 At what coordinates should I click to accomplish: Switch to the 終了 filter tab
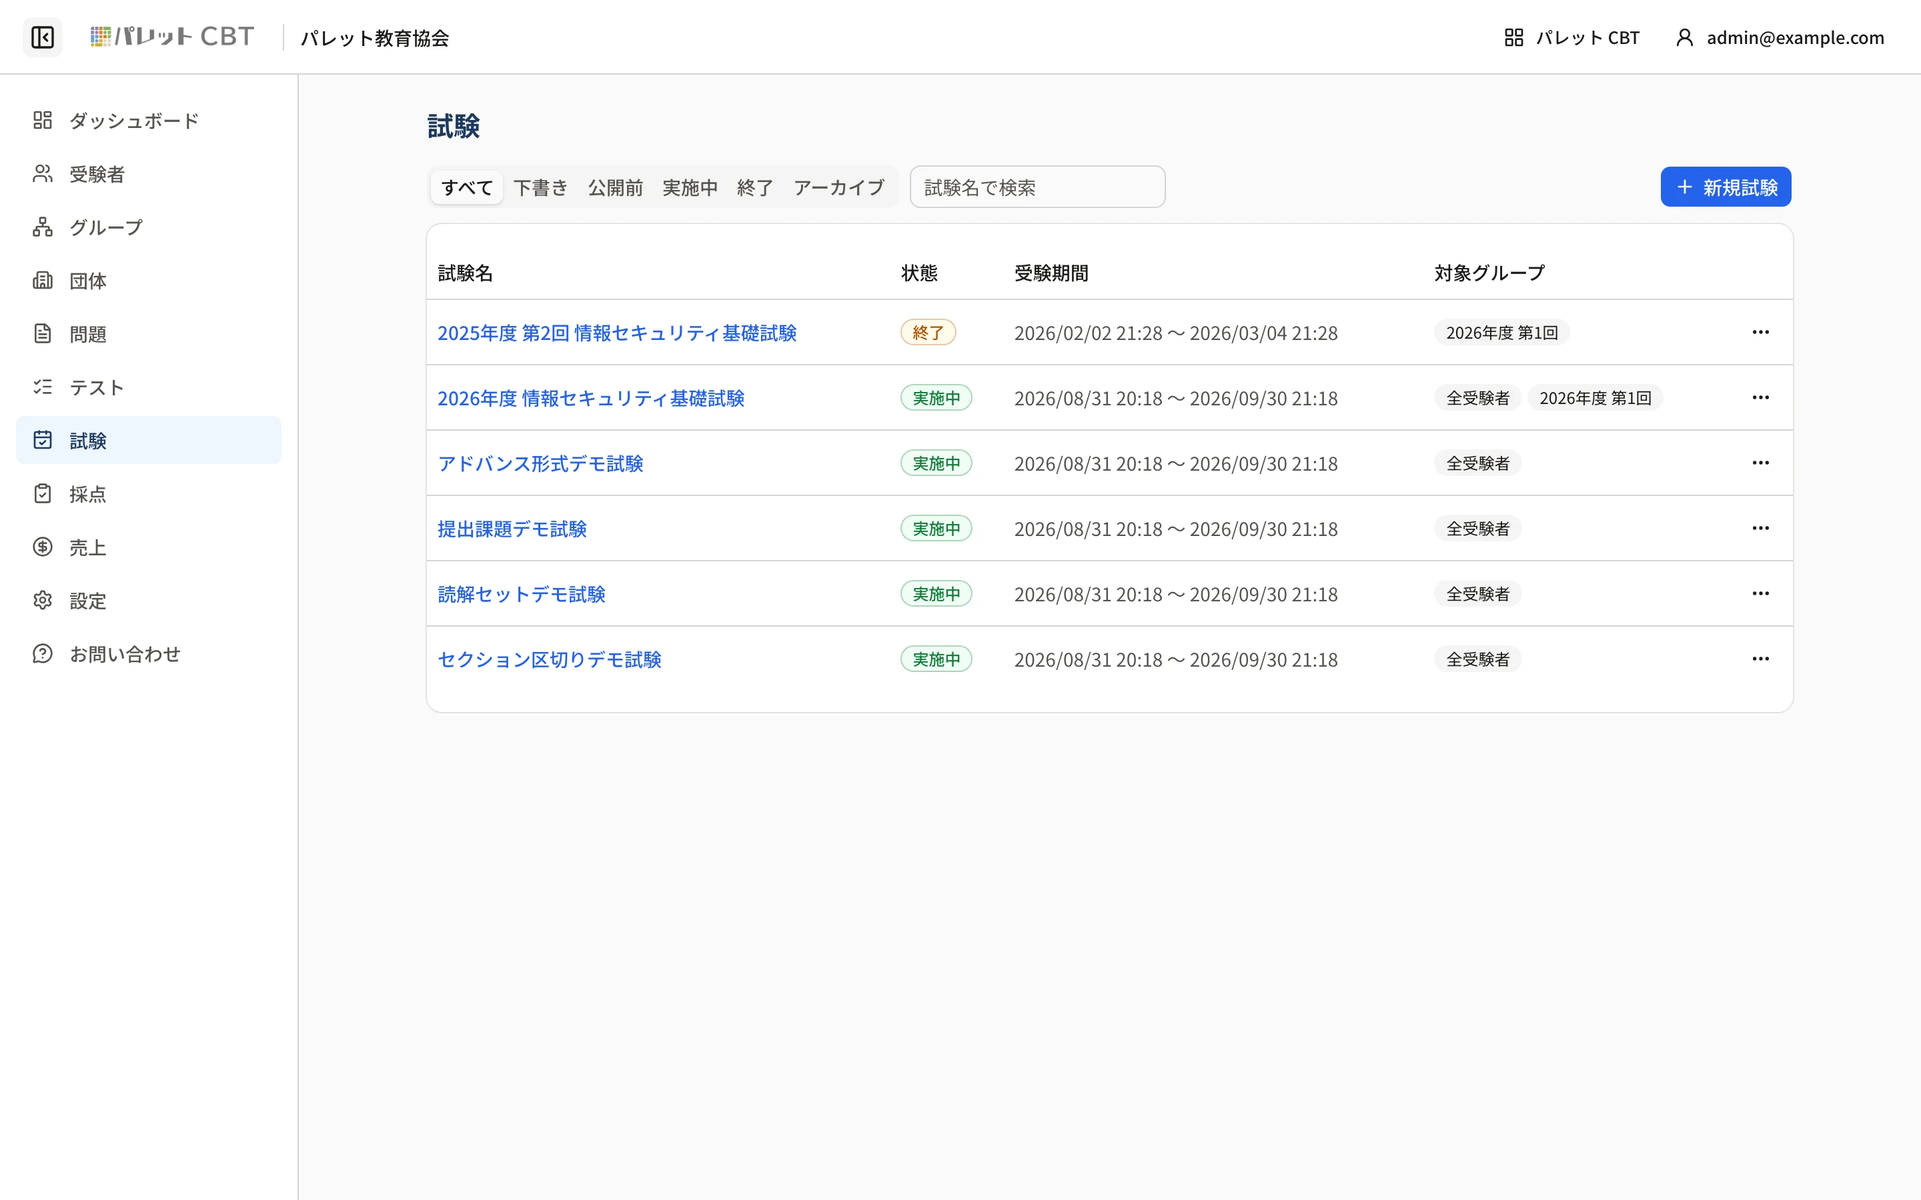pyautogui.click(x=755, y=187)
